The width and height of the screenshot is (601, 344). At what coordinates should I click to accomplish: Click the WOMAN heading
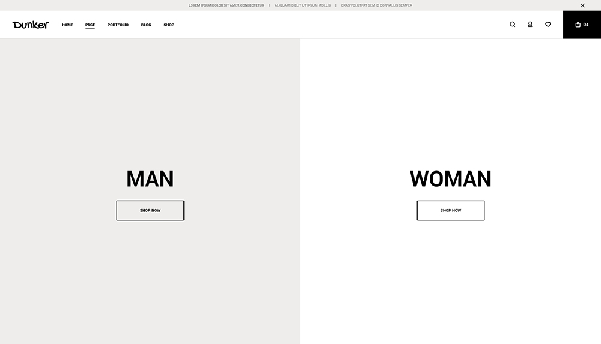click(451, 179)
